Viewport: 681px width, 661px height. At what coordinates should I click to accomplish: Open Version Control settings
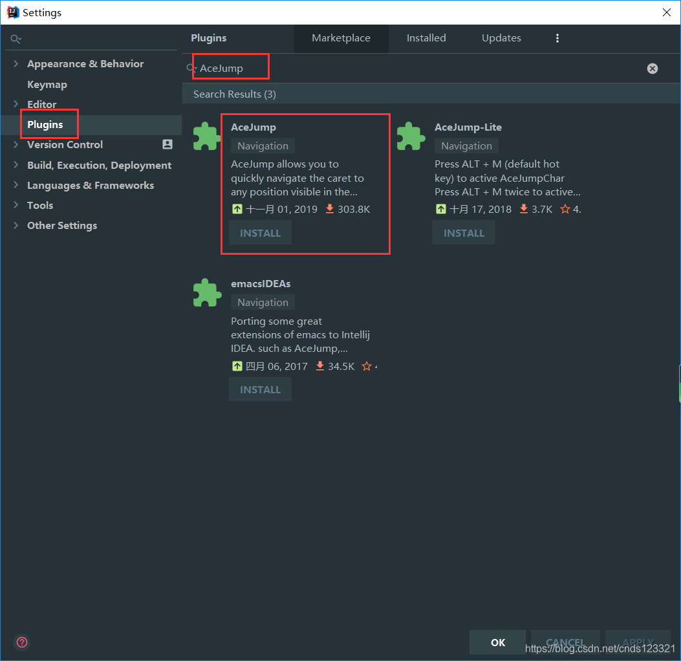65,145
